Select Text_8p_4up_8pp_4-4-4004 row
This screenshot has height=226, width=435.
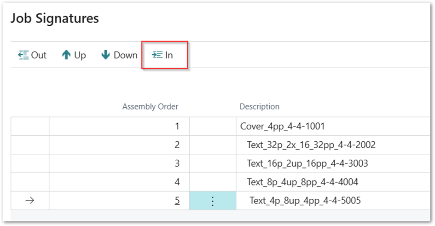302,182
